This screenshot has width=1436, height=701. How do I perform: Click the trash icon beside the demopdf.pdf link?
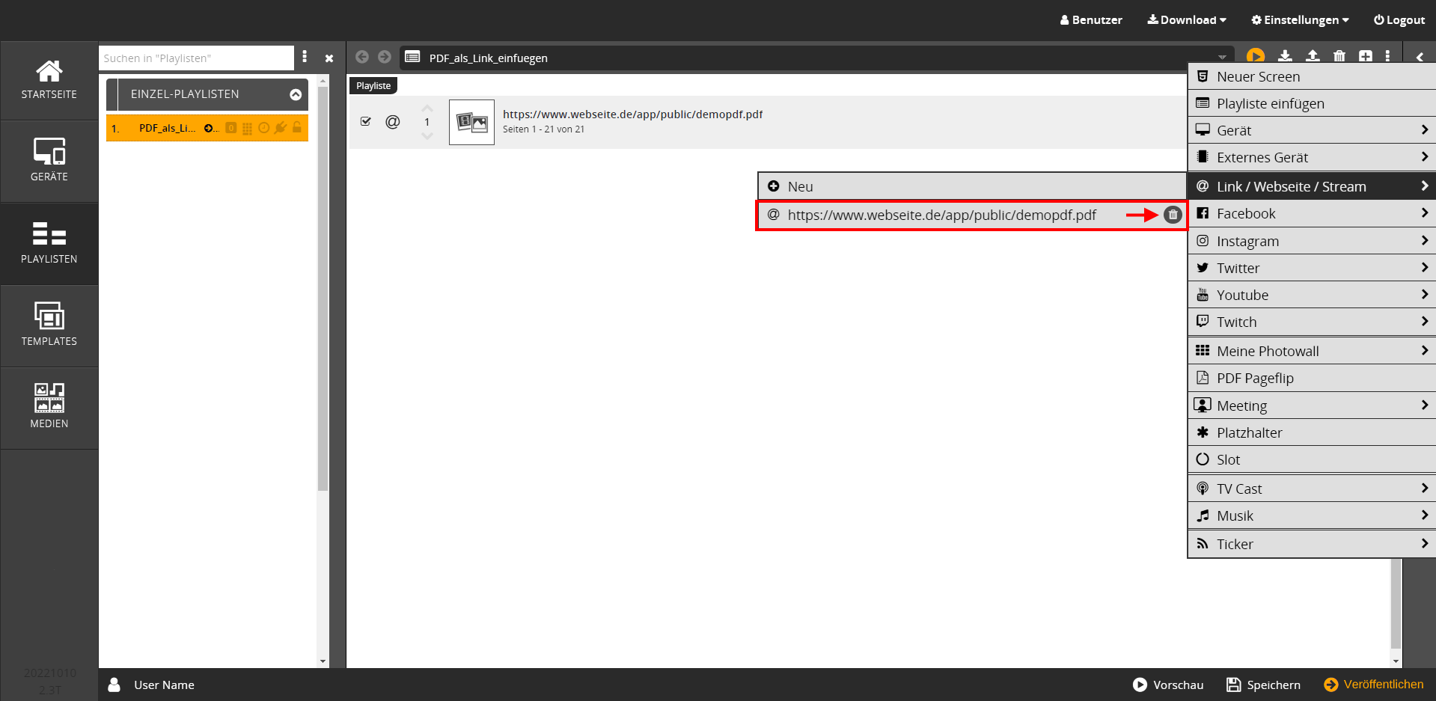tap(1172, 215)
